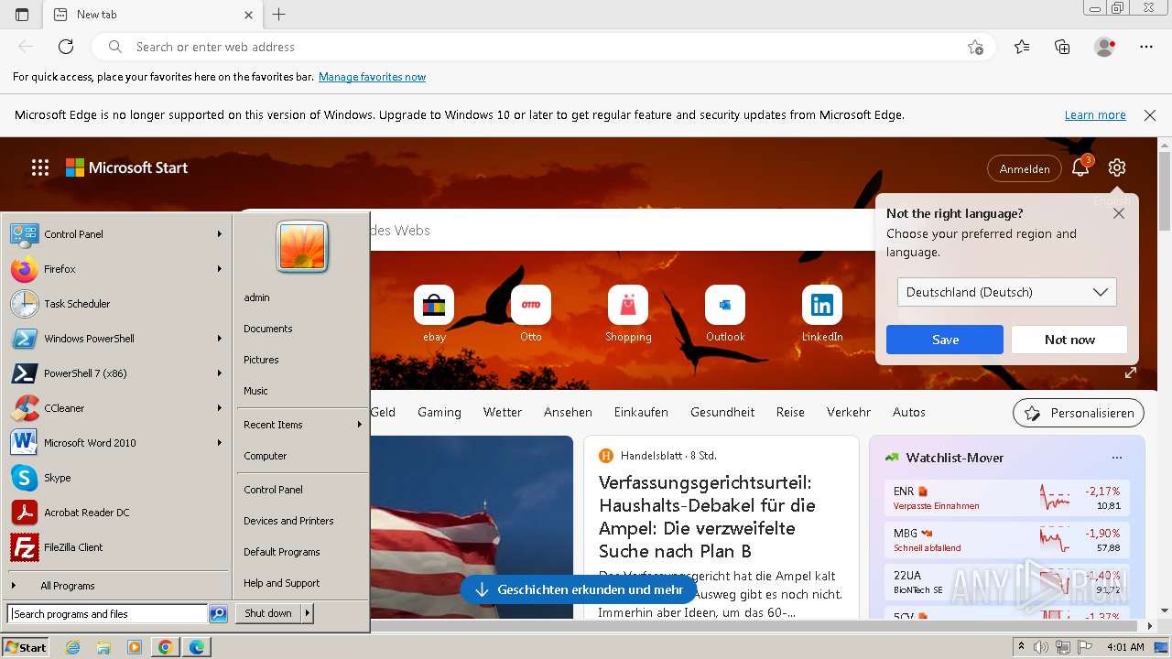Open Computer in Start menu
Image resolution: width=1172 pixels, height=659 pixels.
pos(301,456)
